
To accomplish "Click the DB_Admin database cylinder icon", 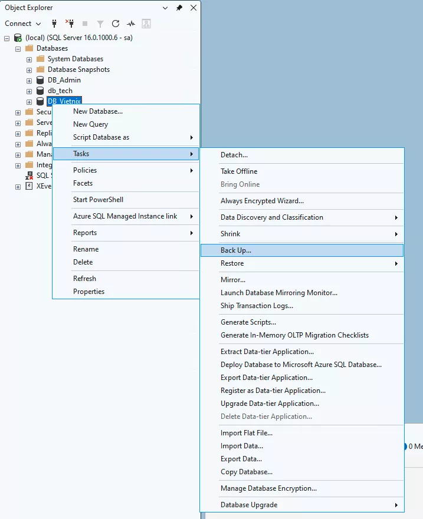I will (40, 80).
